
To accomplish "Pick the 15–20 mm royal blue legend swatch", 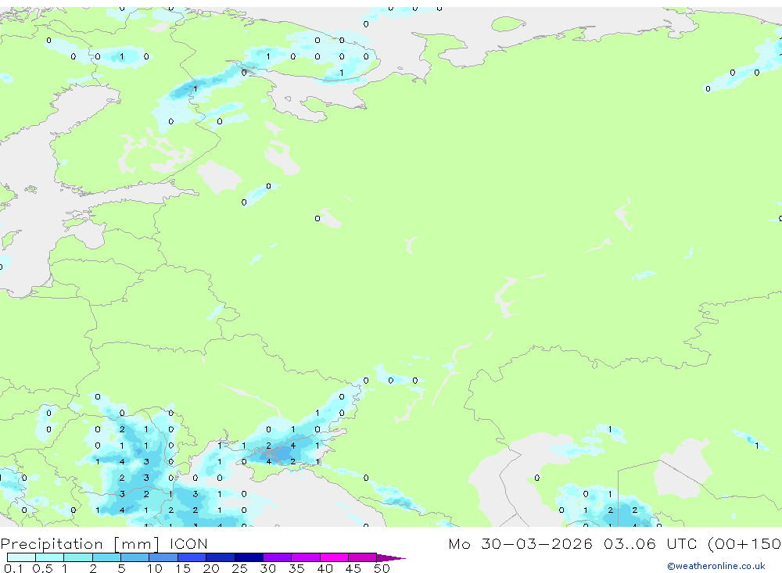I will tap(192, 557).
